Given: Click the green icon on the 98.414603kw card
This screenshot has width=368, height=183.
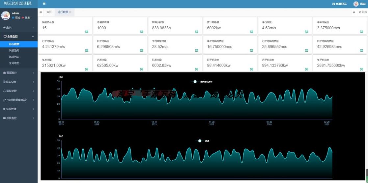Looking at the screenshot, I should [x=251, y=69].
